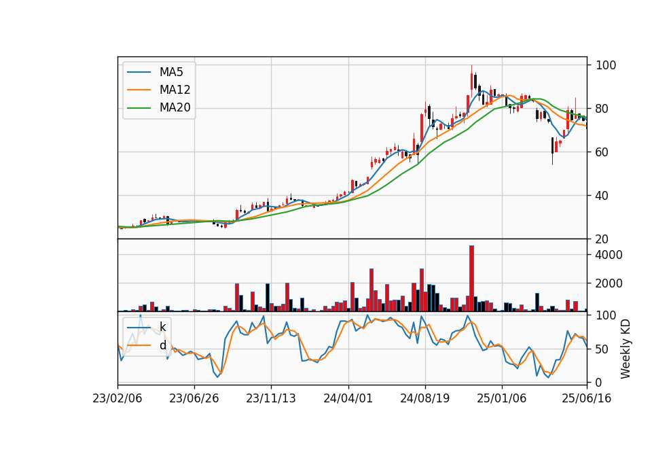Click the price axis label 60
Screen dimensions: 652x469
602,152
